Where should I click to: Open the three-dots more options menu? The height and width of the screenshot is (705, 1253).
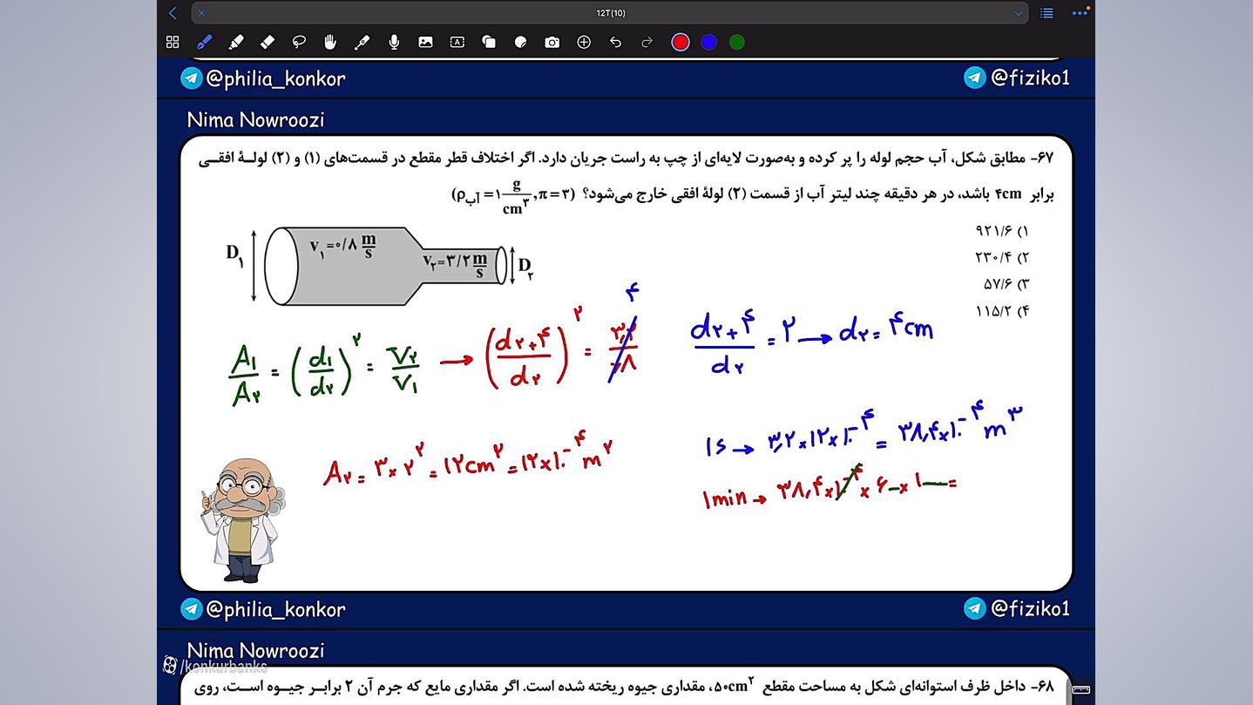tap(1080, 13)
